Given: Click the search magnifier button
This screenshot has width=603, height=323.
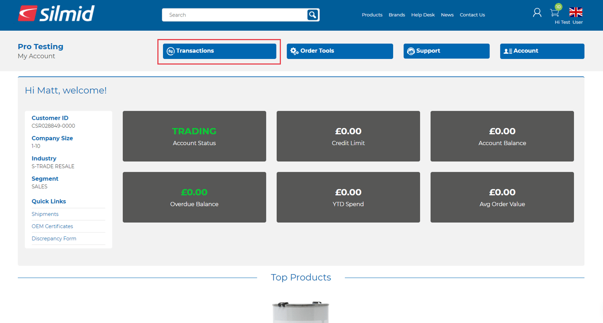Looking at the screenshot, I should pyautogui.click(x=312, y=15).
